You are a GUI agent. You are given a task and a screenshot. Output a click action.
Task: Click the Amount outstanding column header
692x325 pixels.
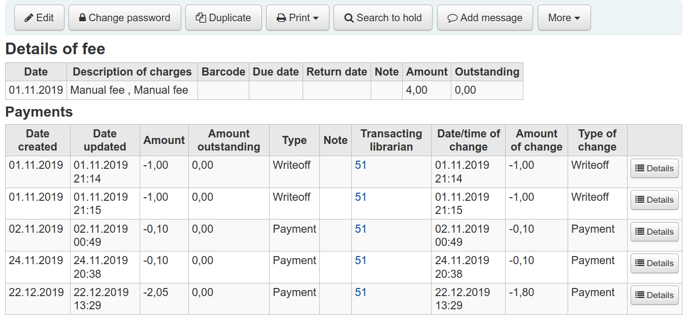point(228,140)
